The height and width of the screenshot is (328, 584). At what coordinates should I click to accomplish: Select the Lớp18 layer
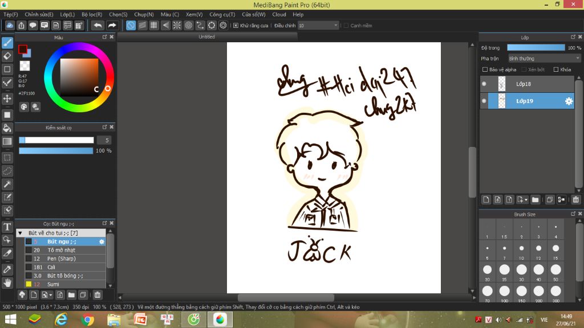pos(528,84)
